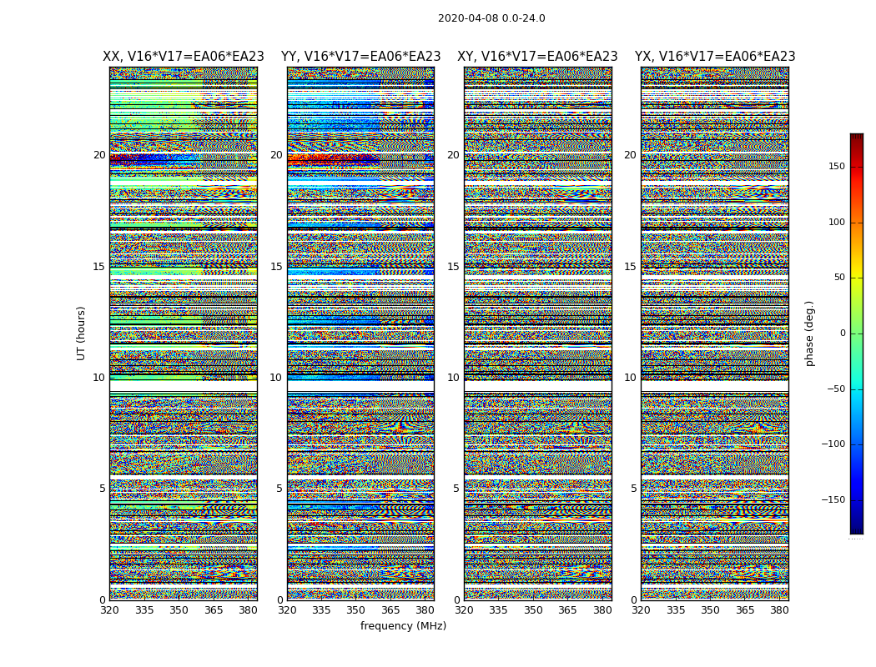This screenshot has height=667, width=876.
Task: Click the XY panel y-axis tick 15
Action: click(x=454, y=266)
